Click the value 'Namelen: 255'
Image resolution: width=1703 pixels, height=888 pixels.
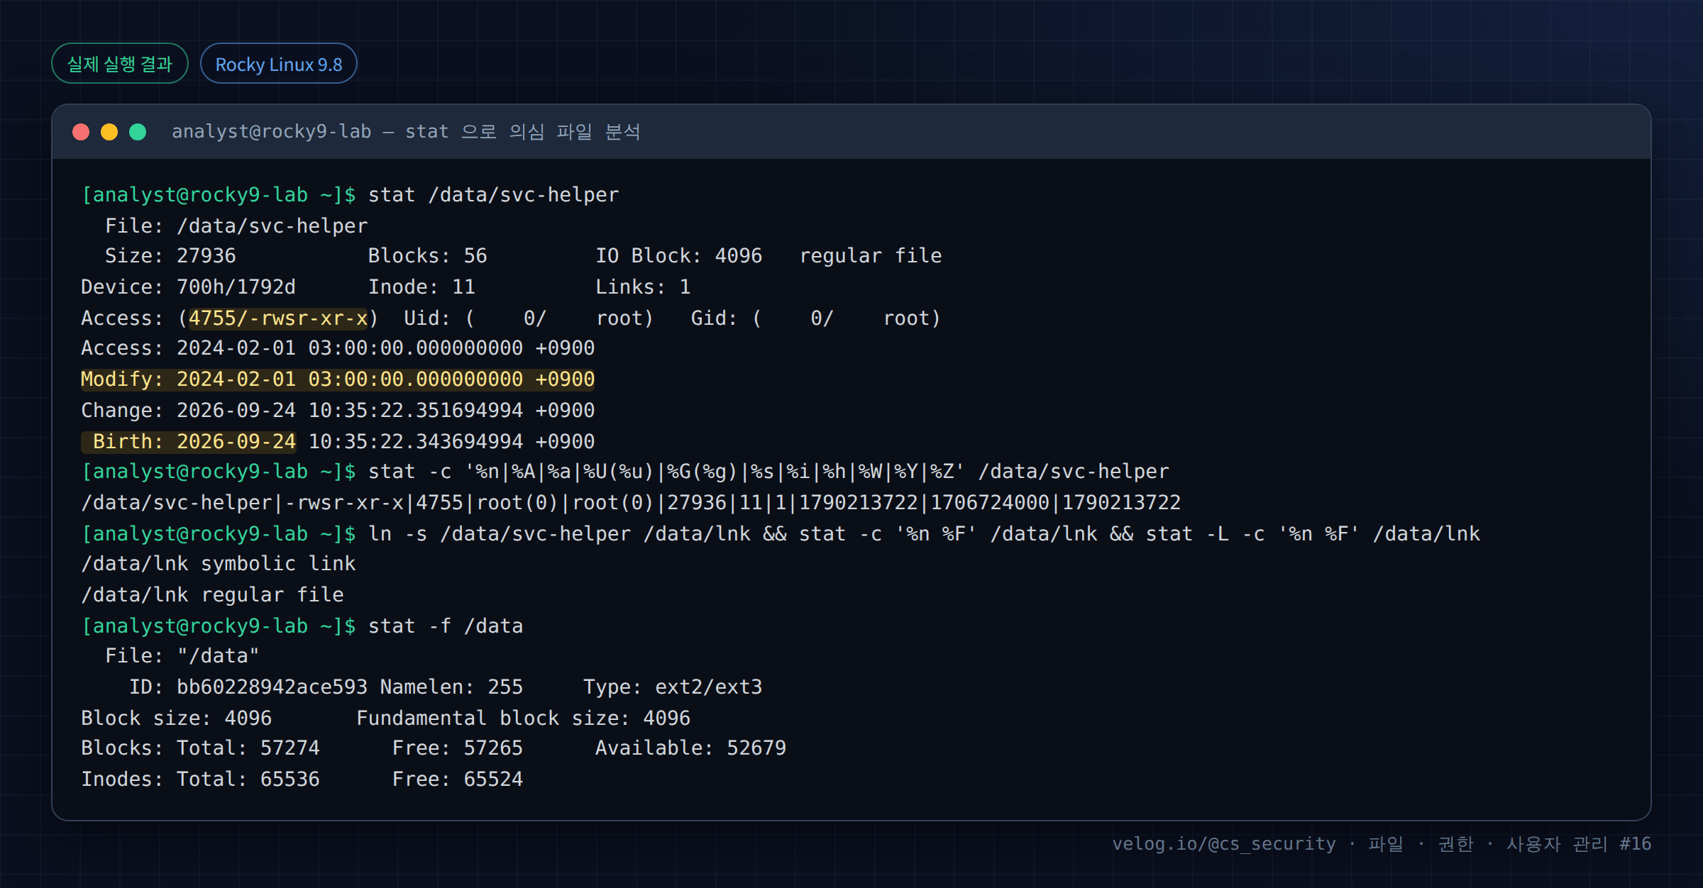451,687
